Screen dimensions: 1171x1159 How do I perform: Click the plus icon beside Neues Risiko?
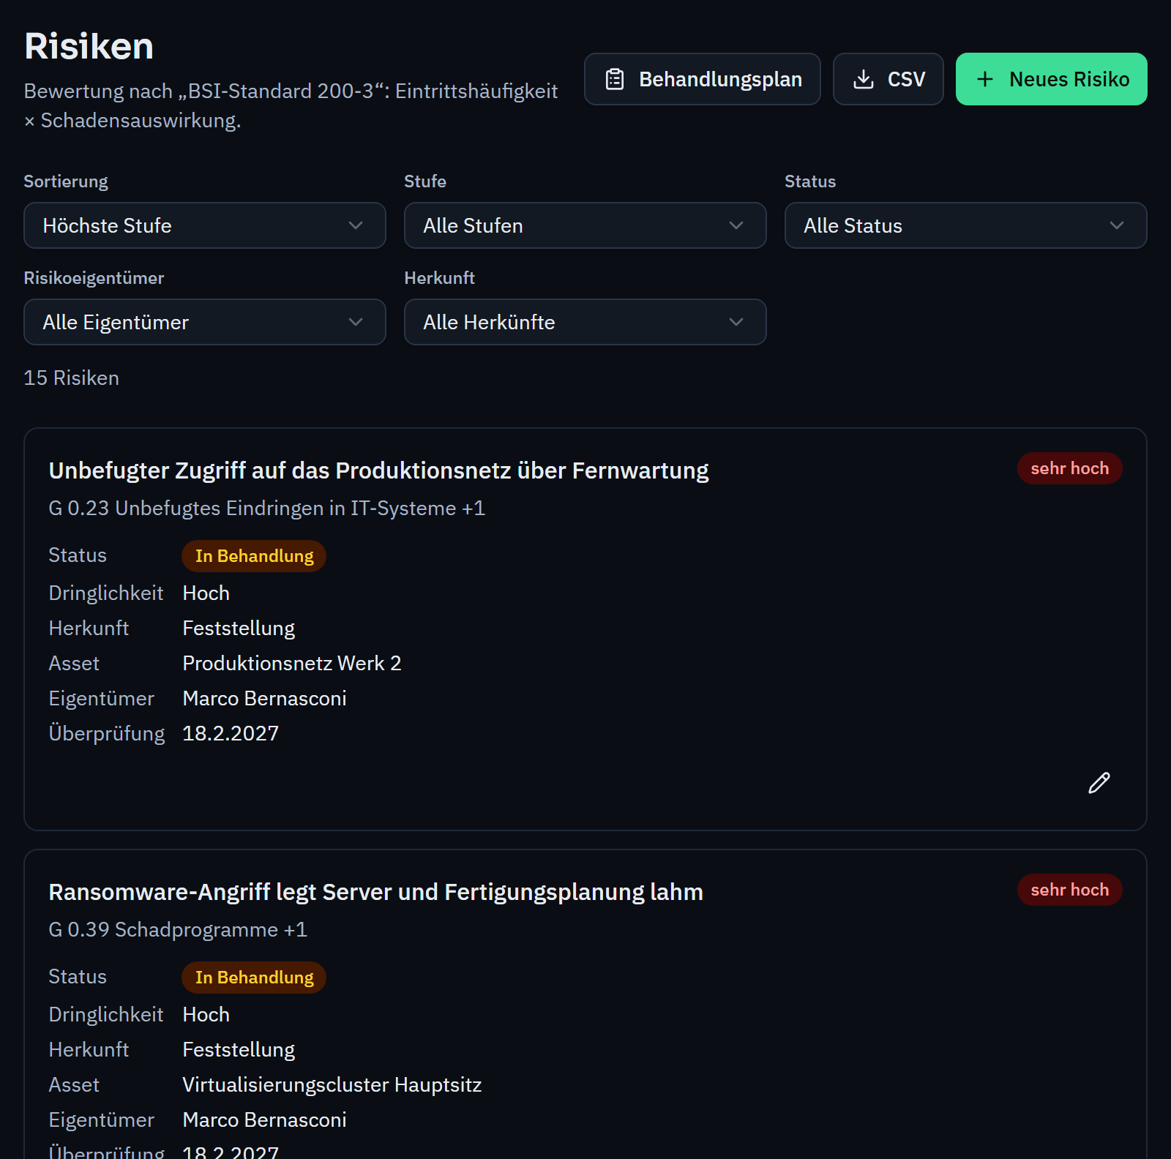(985, 79)
